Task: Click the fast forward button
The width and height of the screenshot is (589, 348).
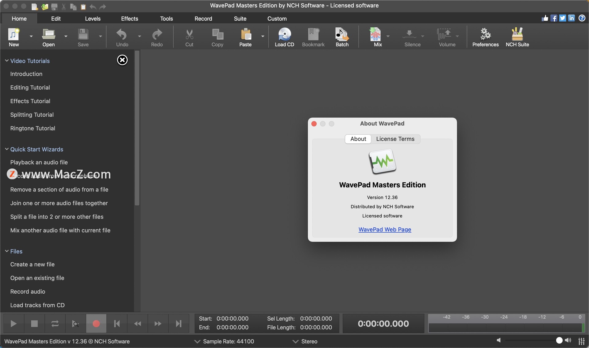Action: [158, 324]
